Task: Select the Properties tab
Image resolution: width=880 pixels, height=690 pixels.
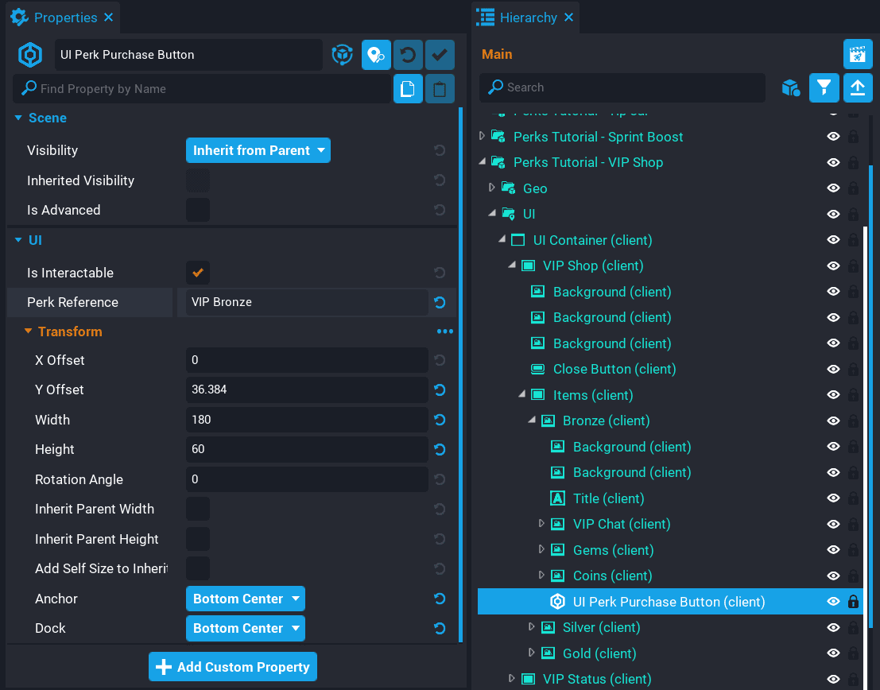Action: click(64, 17)
